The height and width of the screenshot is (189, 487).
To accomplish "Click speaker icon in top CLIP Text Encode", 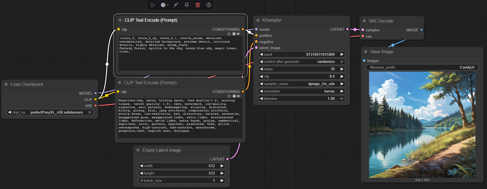I will (238, 34).
